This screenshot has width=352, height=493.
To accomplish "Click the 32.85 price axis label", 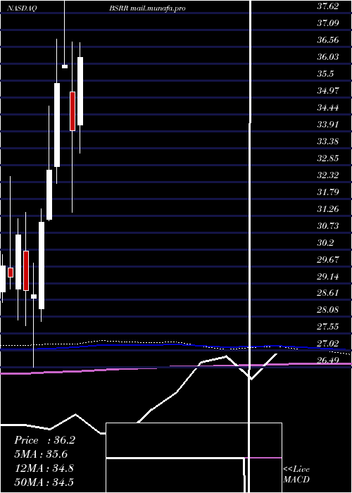I will tap(328, 158).
